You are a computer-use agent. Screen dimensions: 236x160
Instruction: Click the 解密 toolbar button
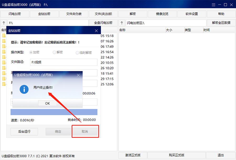pyautogui.click(x=133, y=14)
